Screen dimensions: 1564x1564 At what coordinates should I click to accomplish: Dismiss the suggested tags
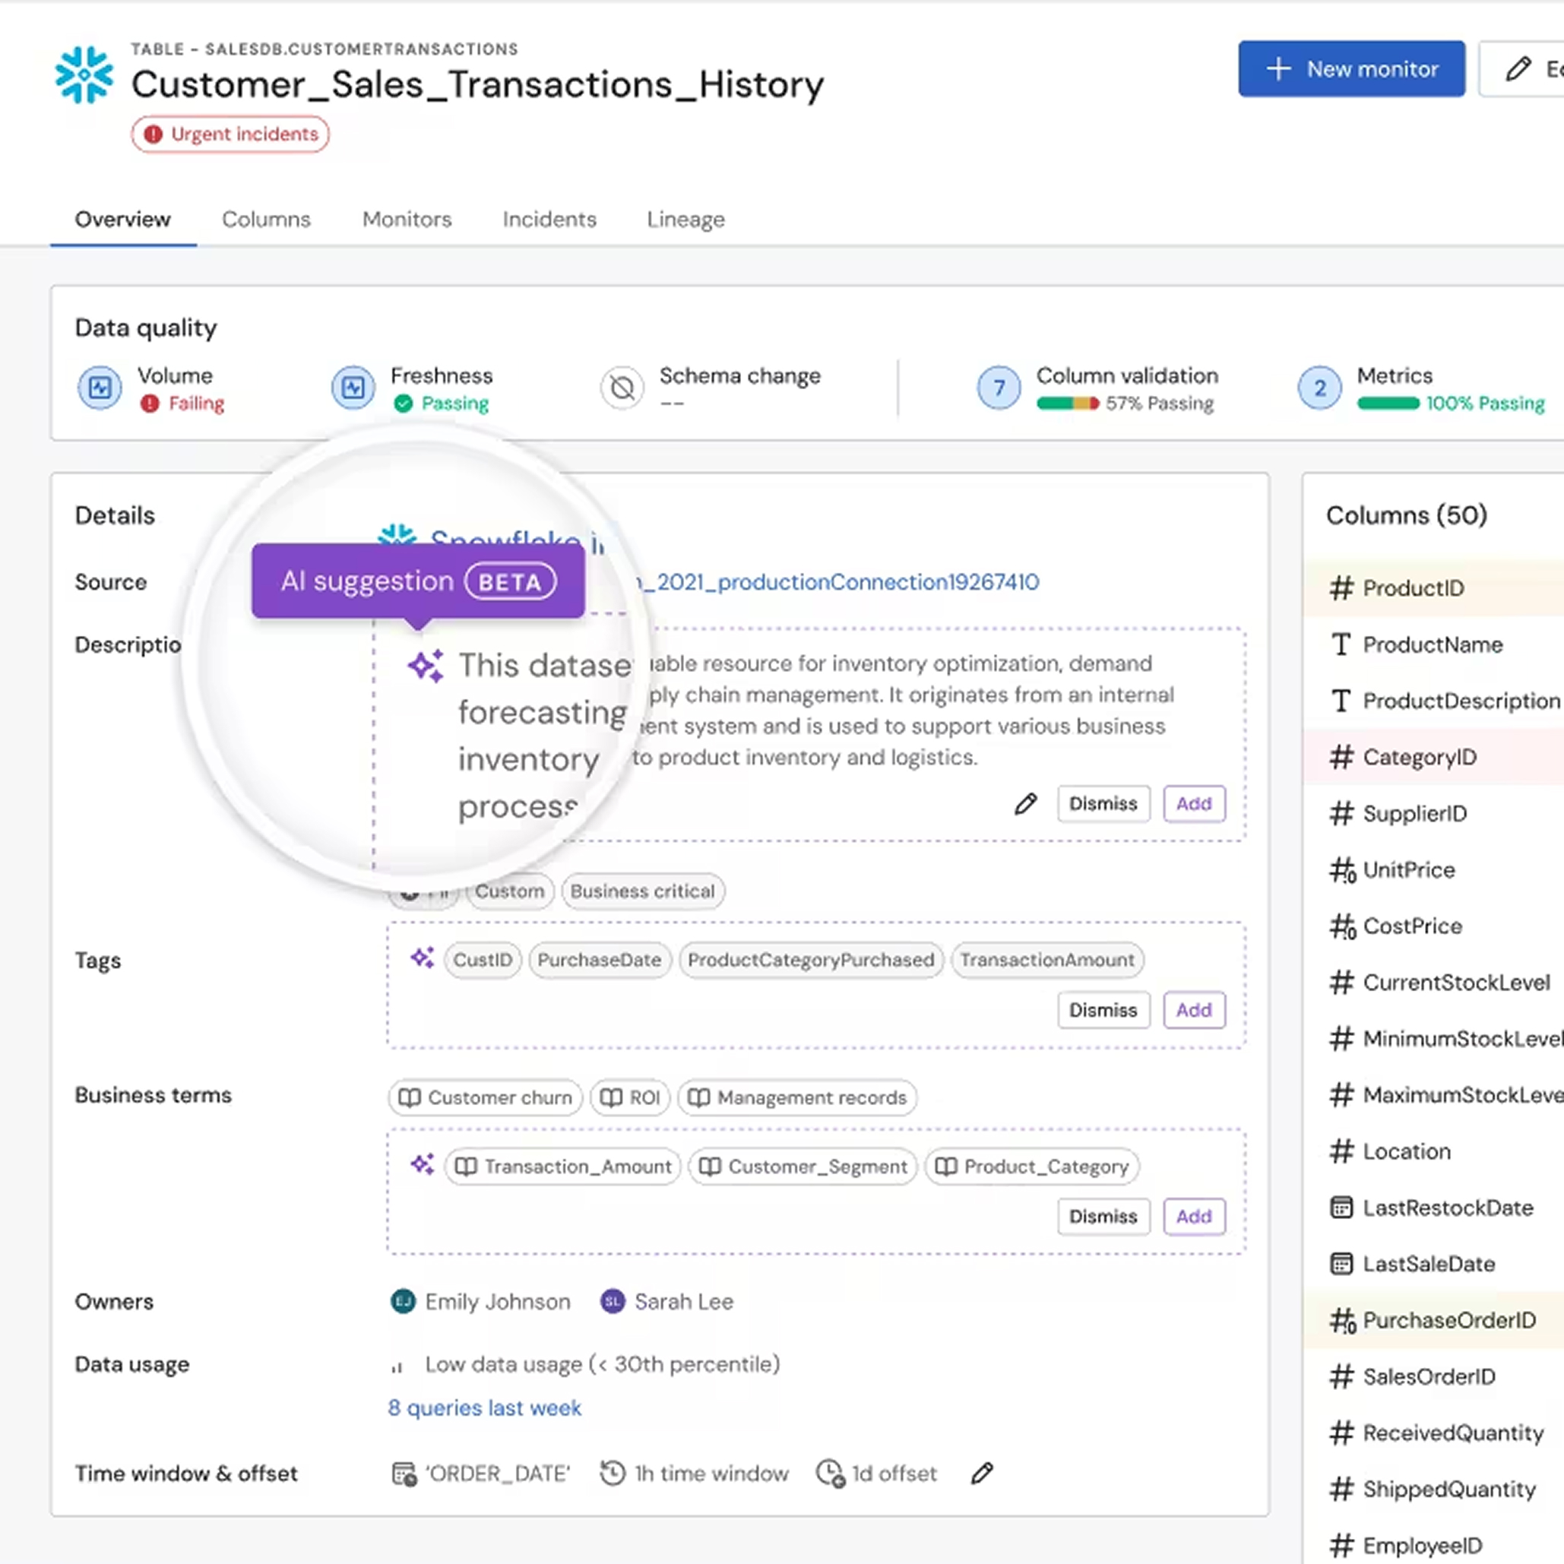click(1103, 1010)
